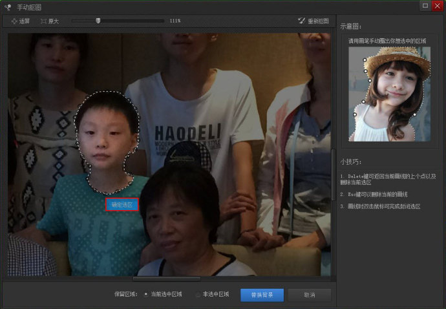Select the 当前选中区域 radio option
This screenshot has width=446, height=309.
click(x=163, y=294)
